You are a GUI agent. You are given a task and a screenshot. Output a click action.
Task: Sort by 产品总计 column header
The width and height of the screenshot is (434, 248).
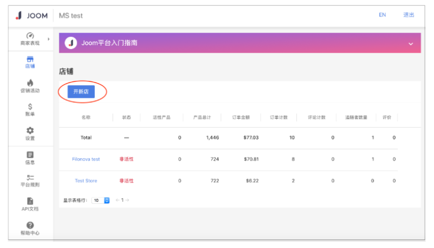pyautogui.click(x=202, y=118)
